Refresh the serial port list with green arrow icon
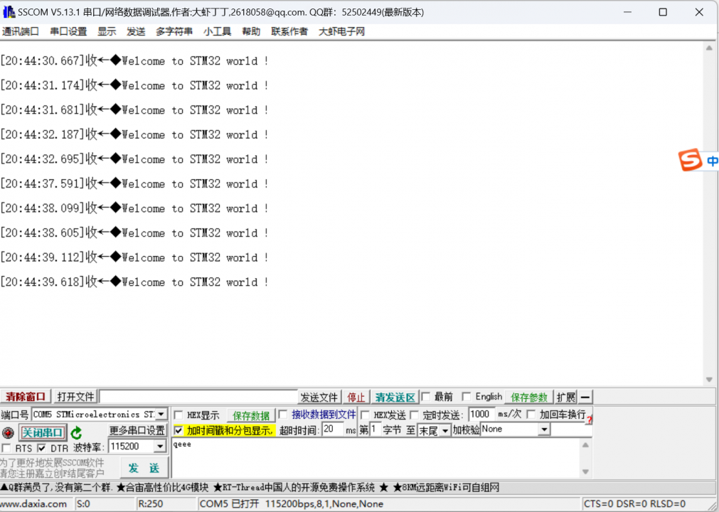The height and width of the screenshot is (512, 719). [x=76, y=432]
